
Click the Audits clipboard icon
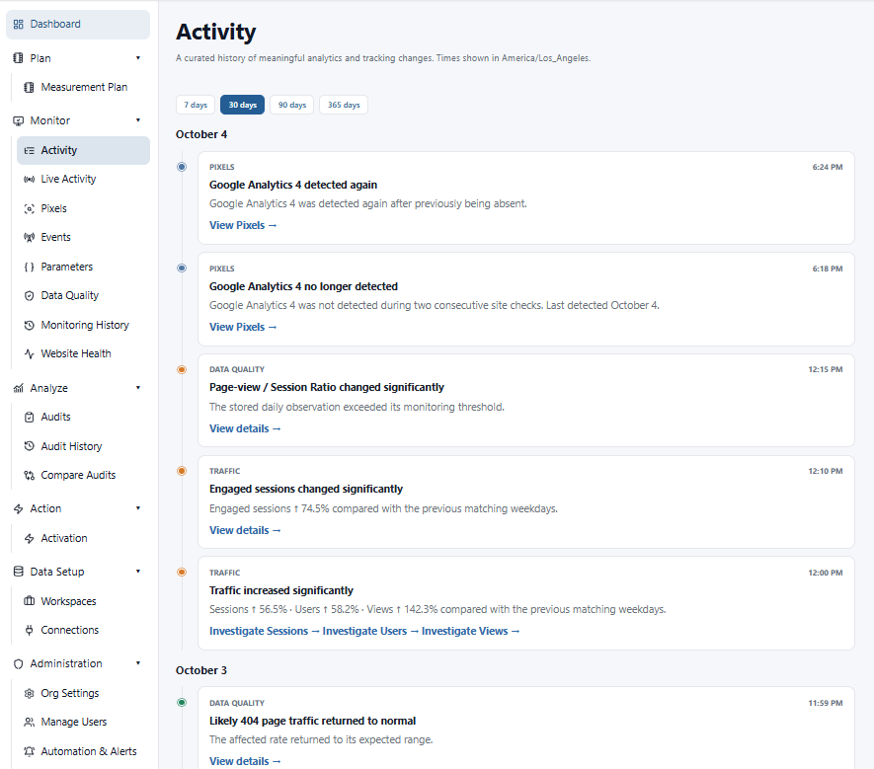click(x=29, y=417)
